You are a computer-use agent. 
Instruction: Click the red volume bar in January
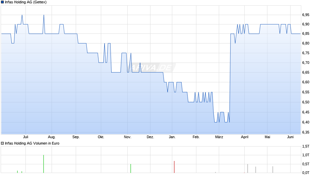174,167
